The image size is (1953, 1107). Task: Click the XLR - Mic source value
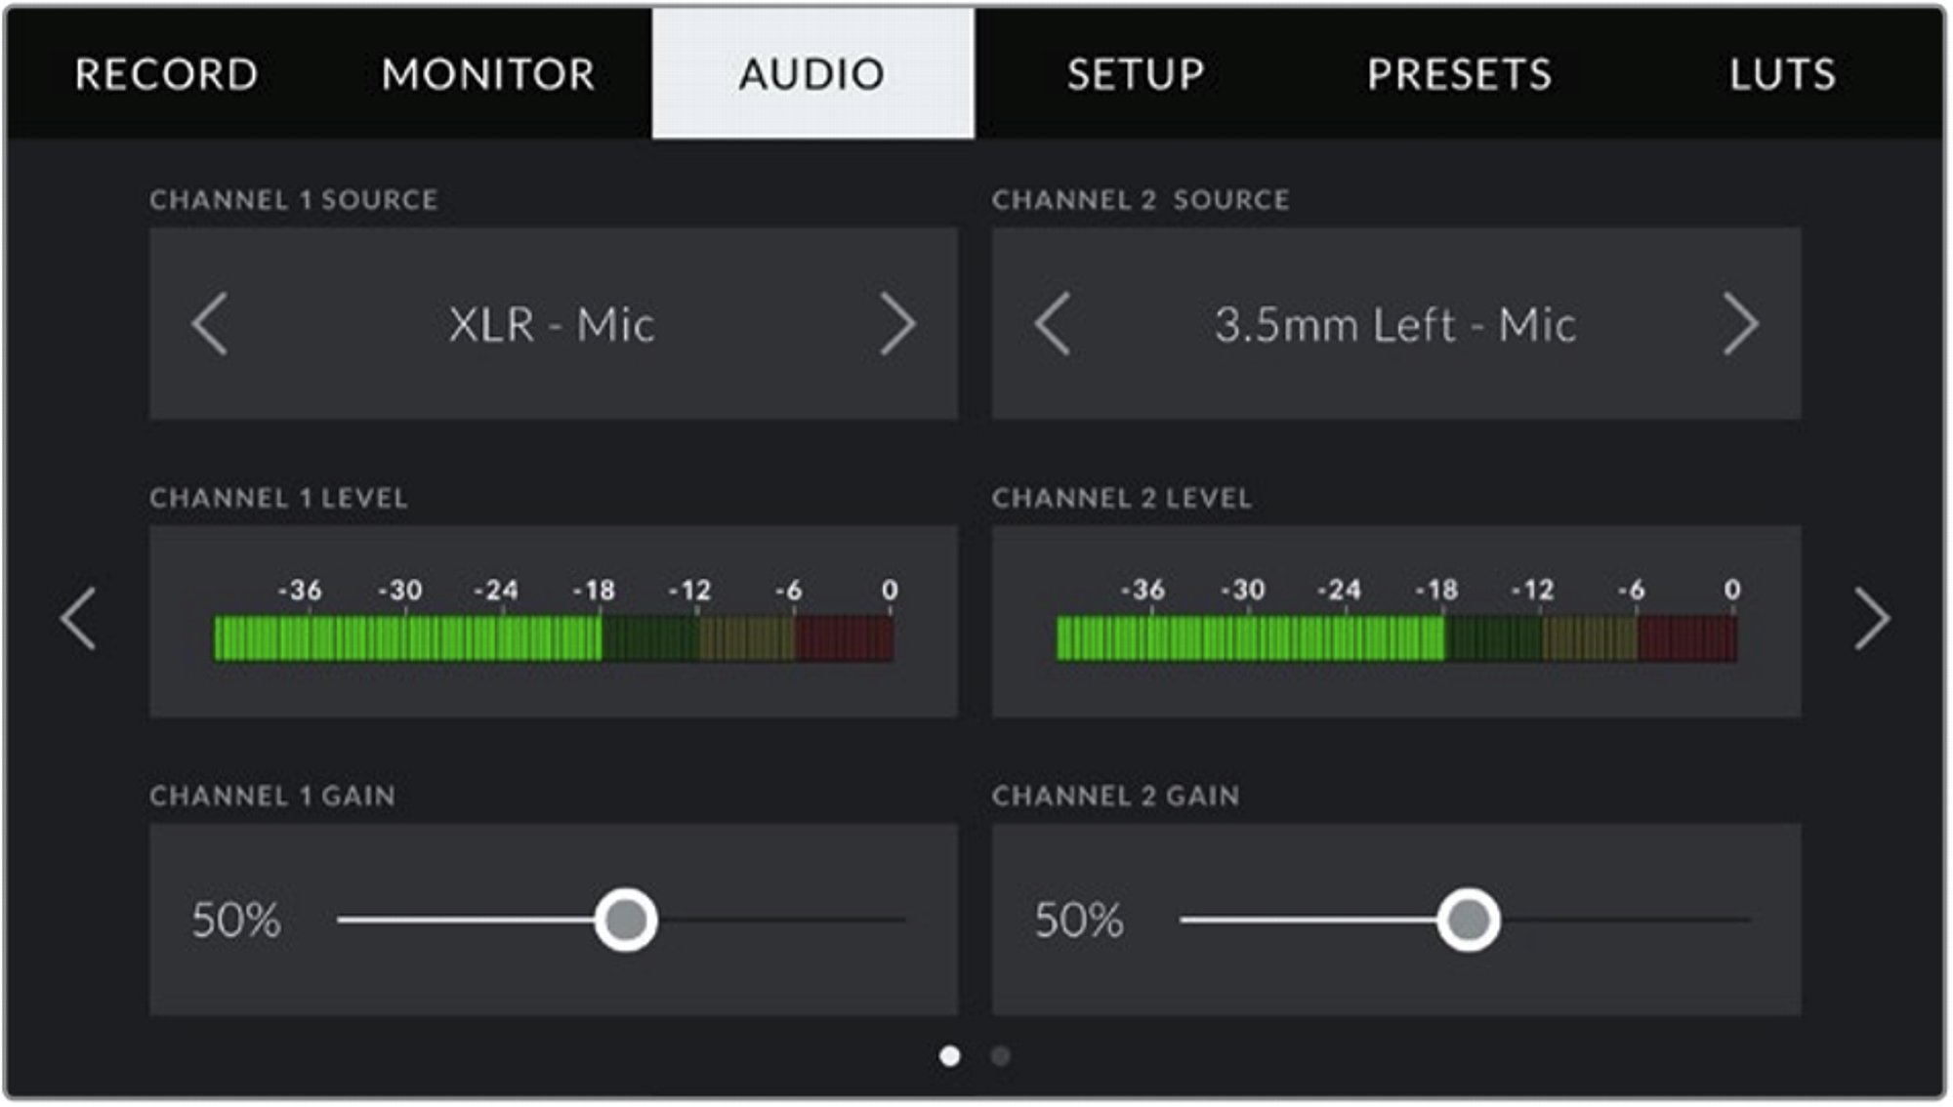coord(552,325)
